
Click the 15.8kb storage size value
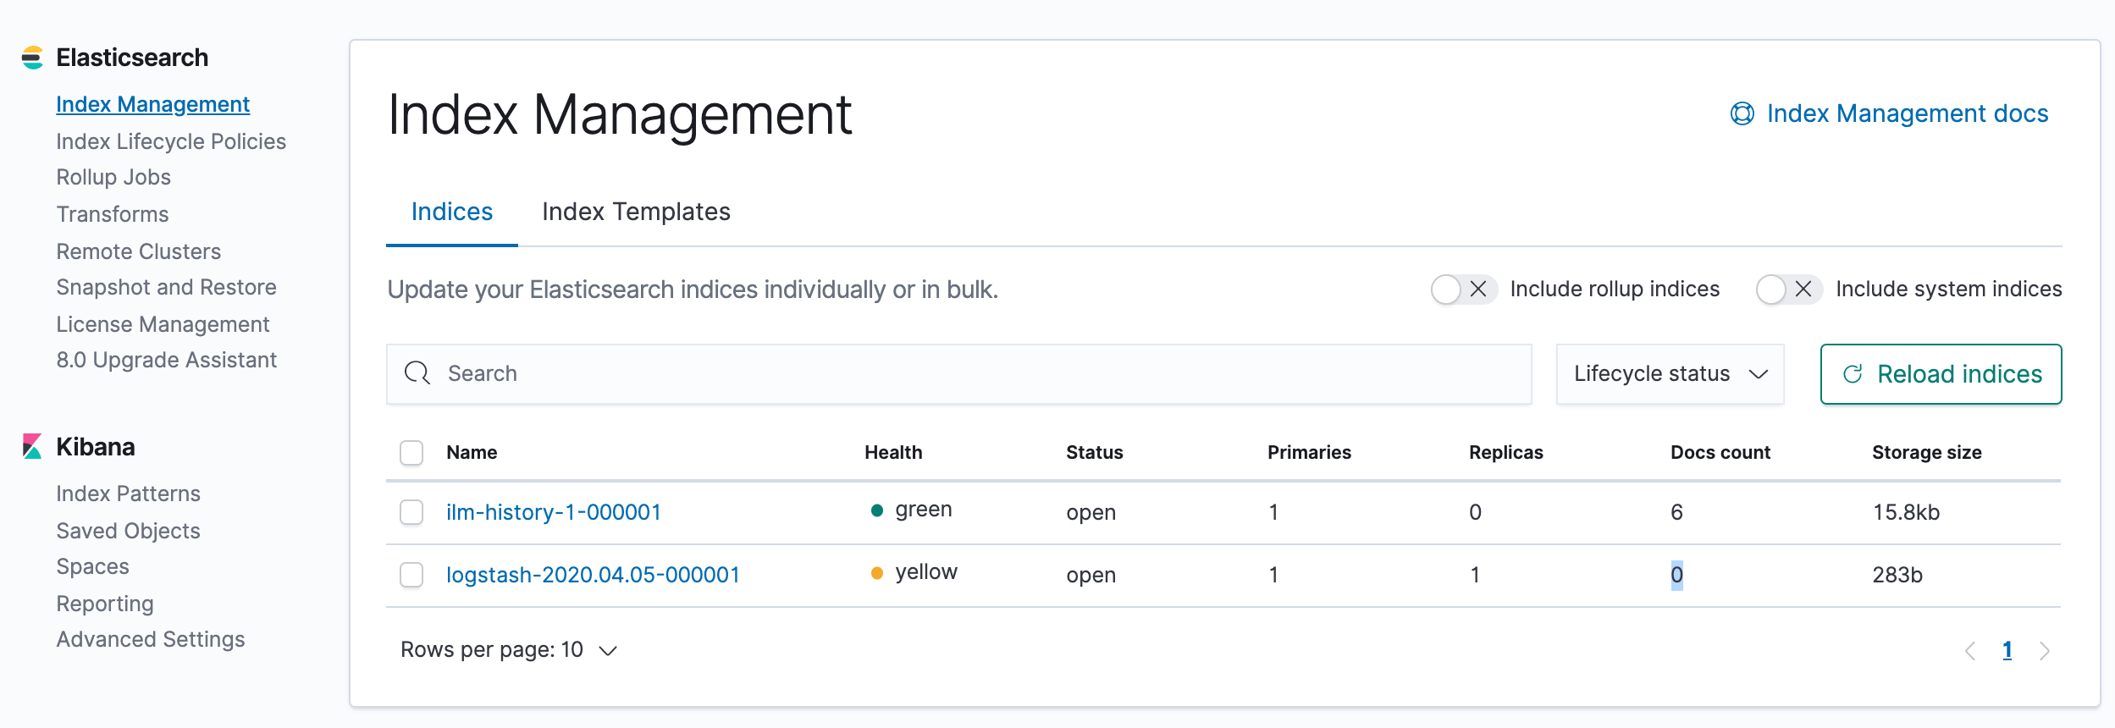[1906, 512]
